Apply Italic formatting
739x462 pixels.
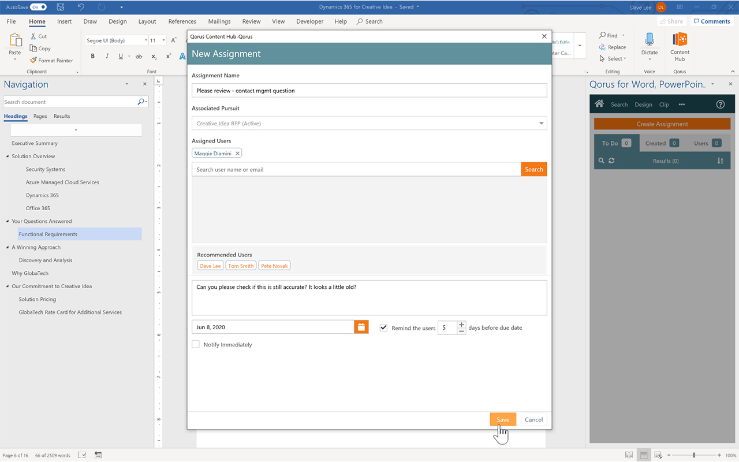107,56
